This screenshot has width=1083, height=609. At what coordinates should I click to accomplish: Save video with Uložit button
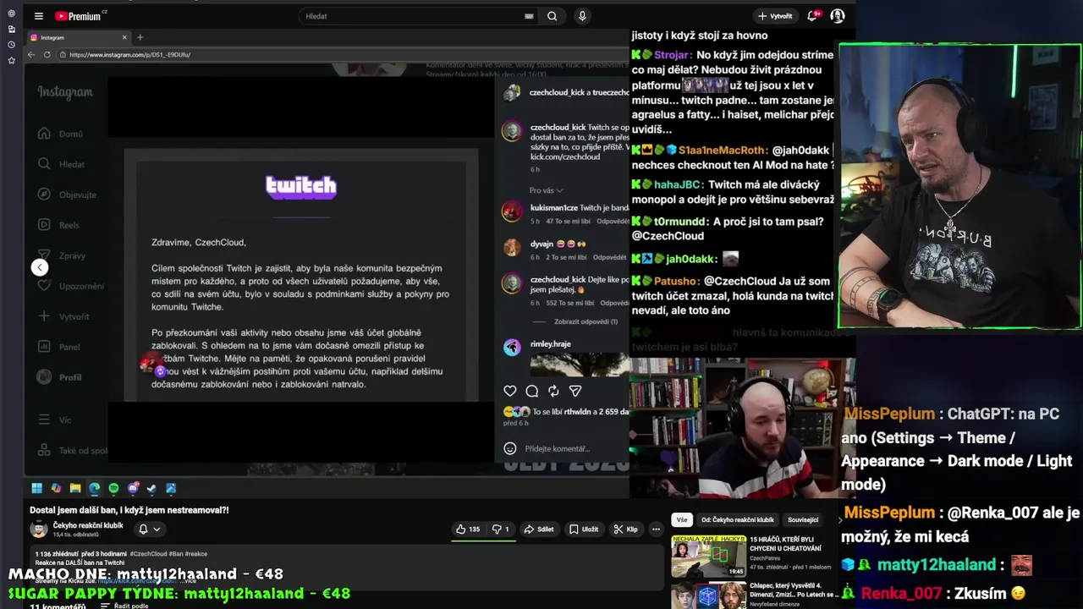584,529
